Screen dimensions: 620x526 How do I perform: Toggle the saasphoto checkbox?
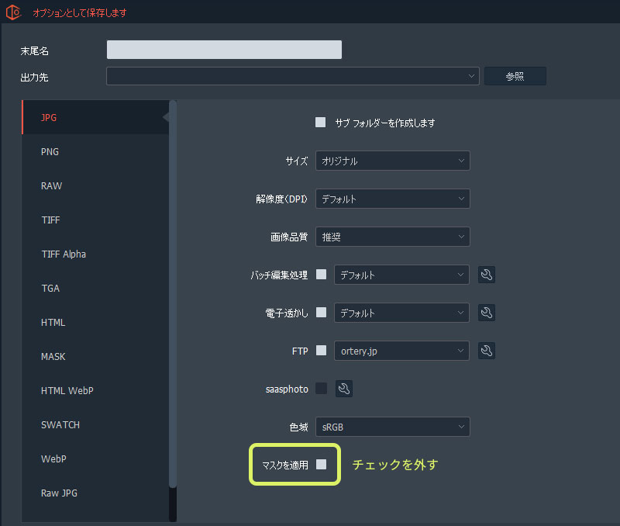(x=321, y=389)
